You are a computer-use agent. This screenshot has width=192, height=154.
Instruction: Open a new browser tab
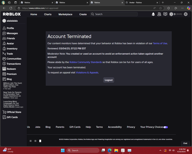(163, 2)
